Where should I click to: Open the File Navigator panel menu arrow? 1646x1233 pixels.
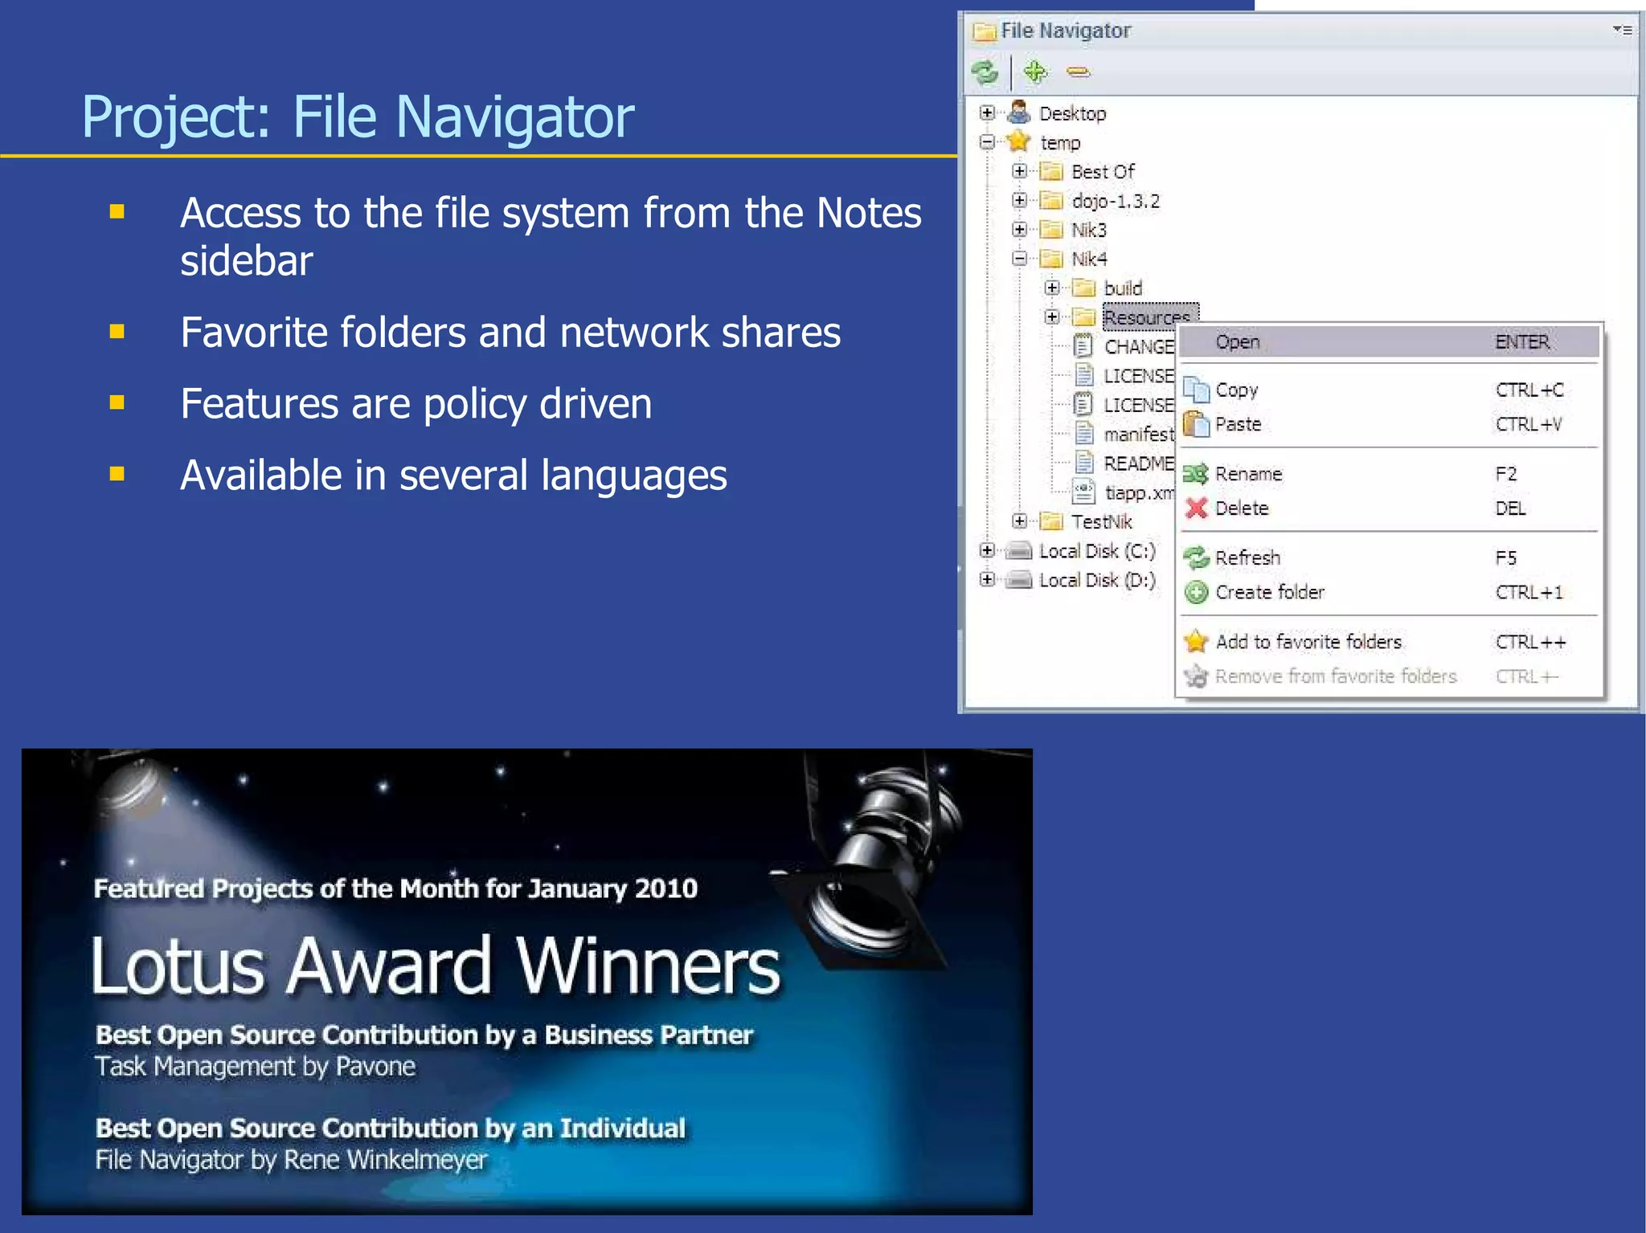(x=1622, y=31)
